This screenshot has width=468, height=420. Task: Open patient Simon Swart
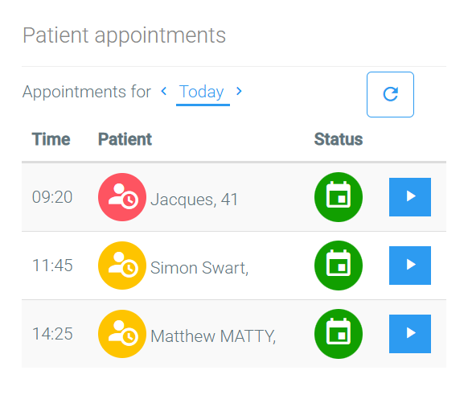(199, 268)
